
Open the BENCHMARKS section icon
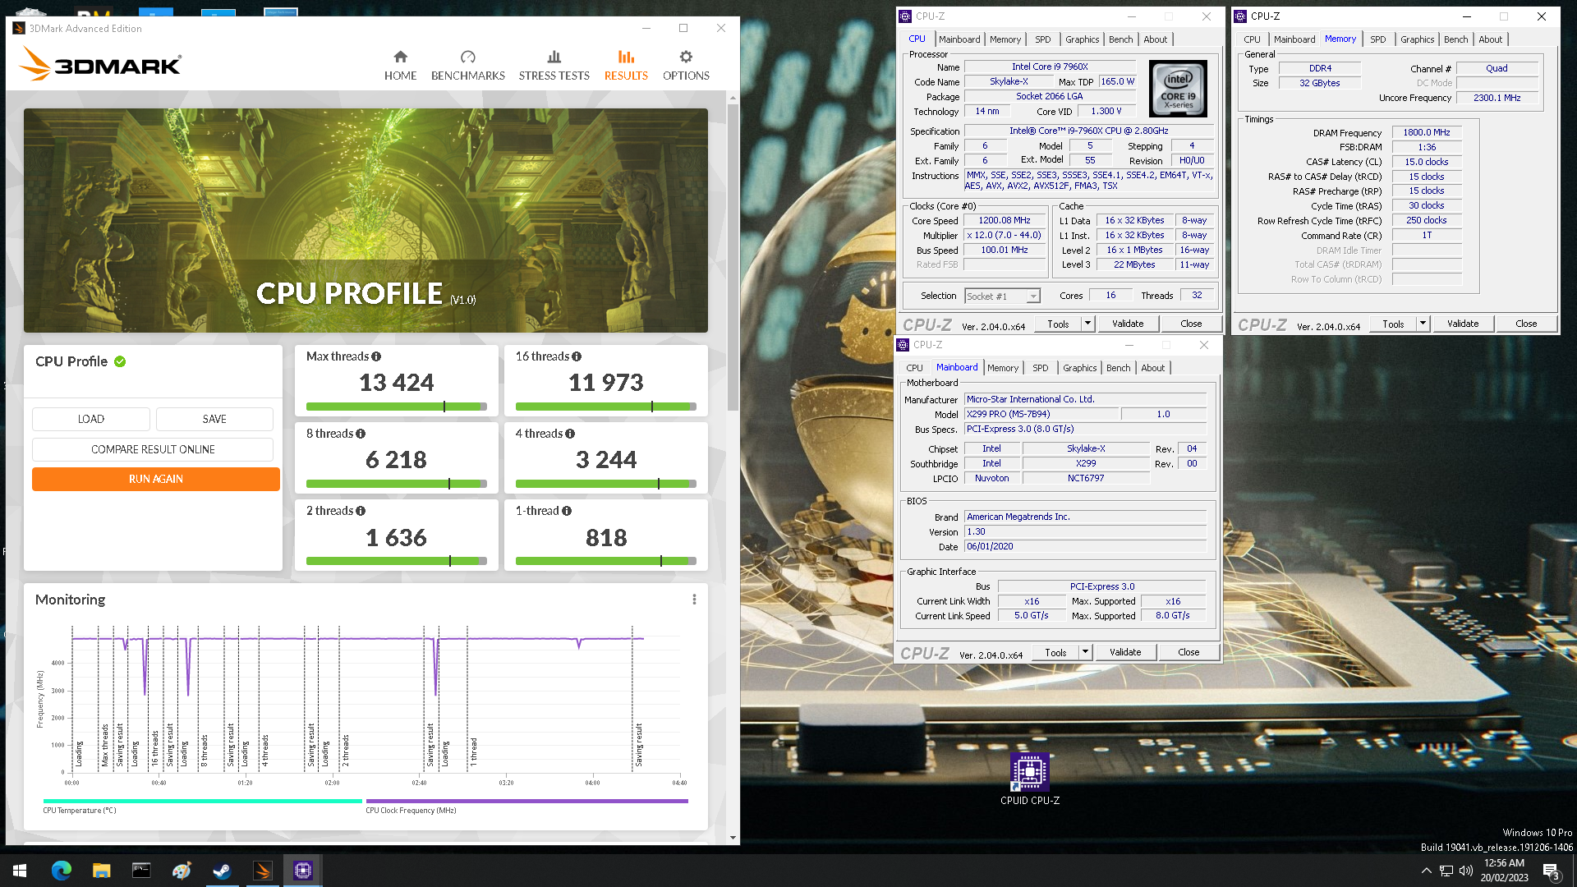pos(467,57)
